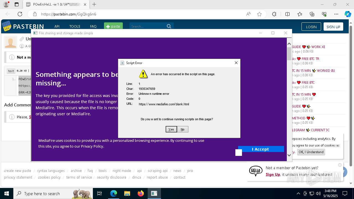This screenshot has height=199, width=354.
Task: Open the contact footer link
Action: [179, 177]
